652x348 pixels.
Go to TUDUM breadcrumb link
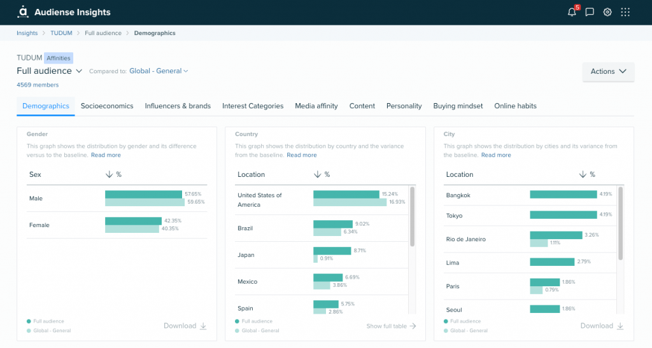pos(61,33)
